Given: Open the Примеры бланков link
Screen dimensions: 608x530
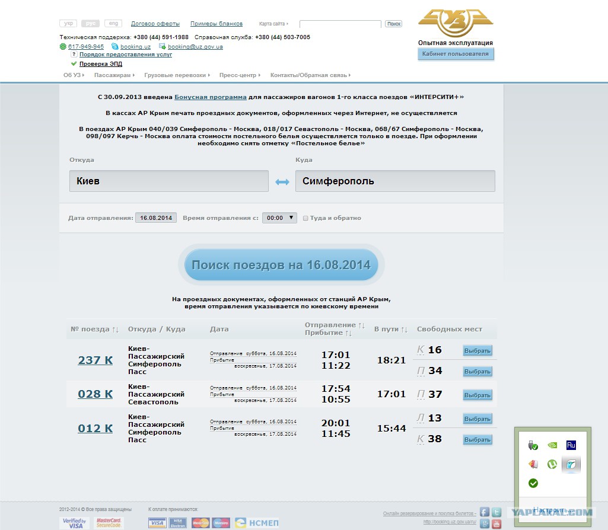Looking at the screenshot, I should (x=217, y=24).
